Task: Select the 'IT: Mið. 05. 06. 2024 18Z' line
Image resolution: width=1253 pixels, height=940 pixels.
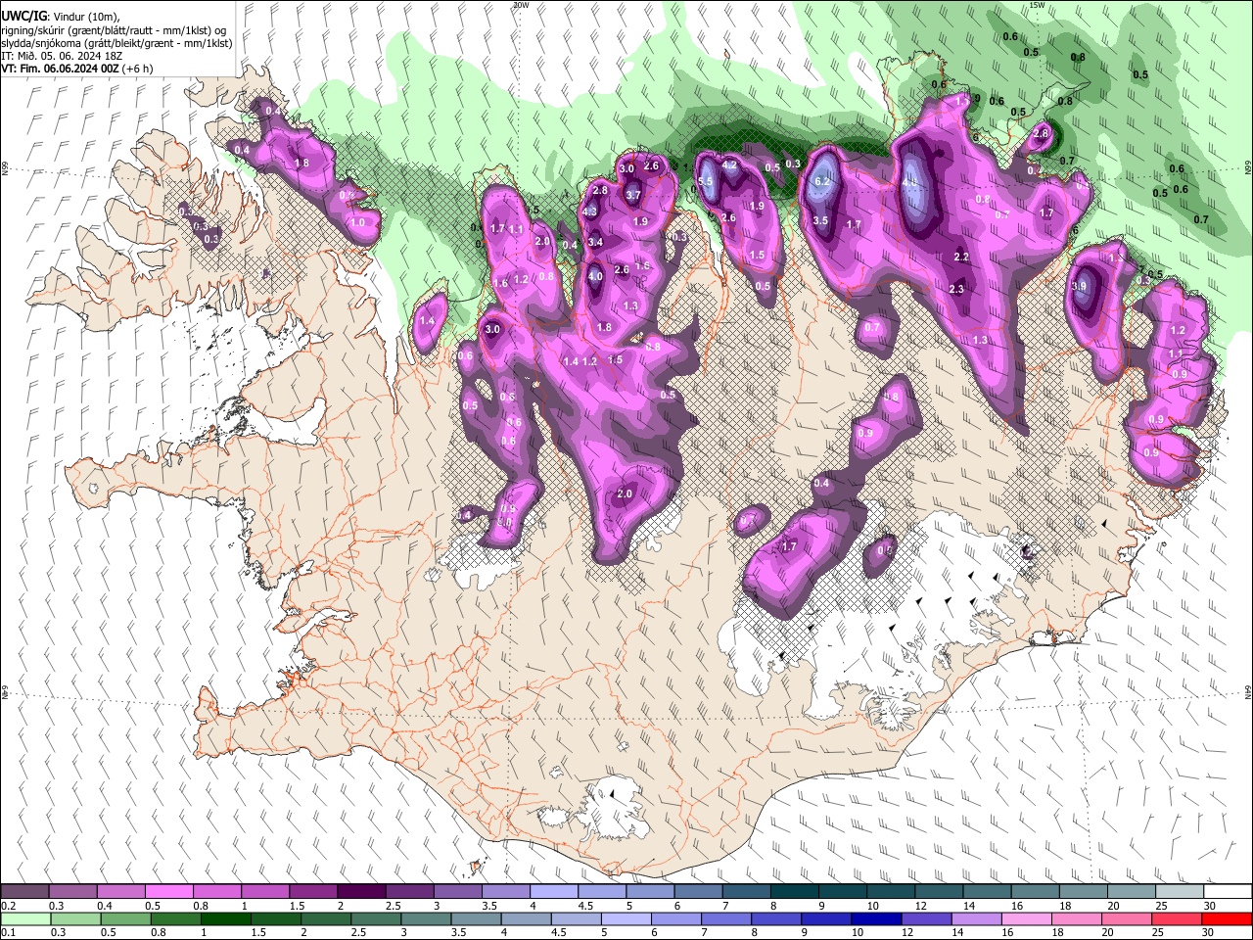Action: click(62, 56)
